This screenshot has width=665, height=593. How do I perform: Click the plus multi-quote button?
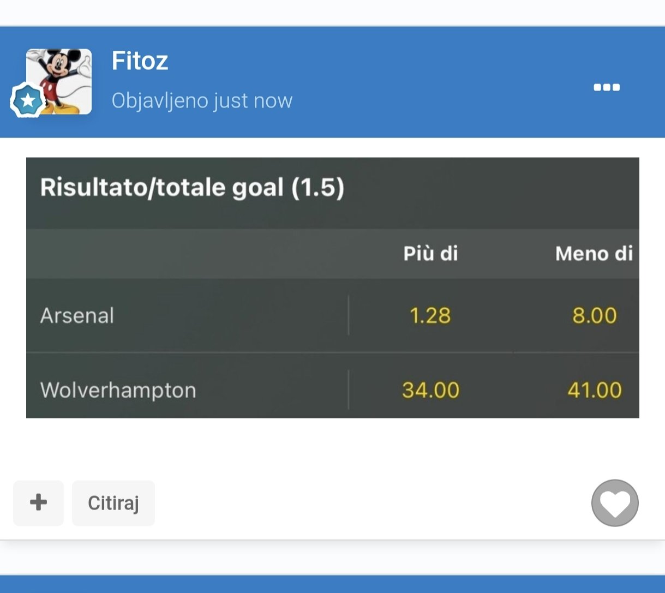[38, 502]
